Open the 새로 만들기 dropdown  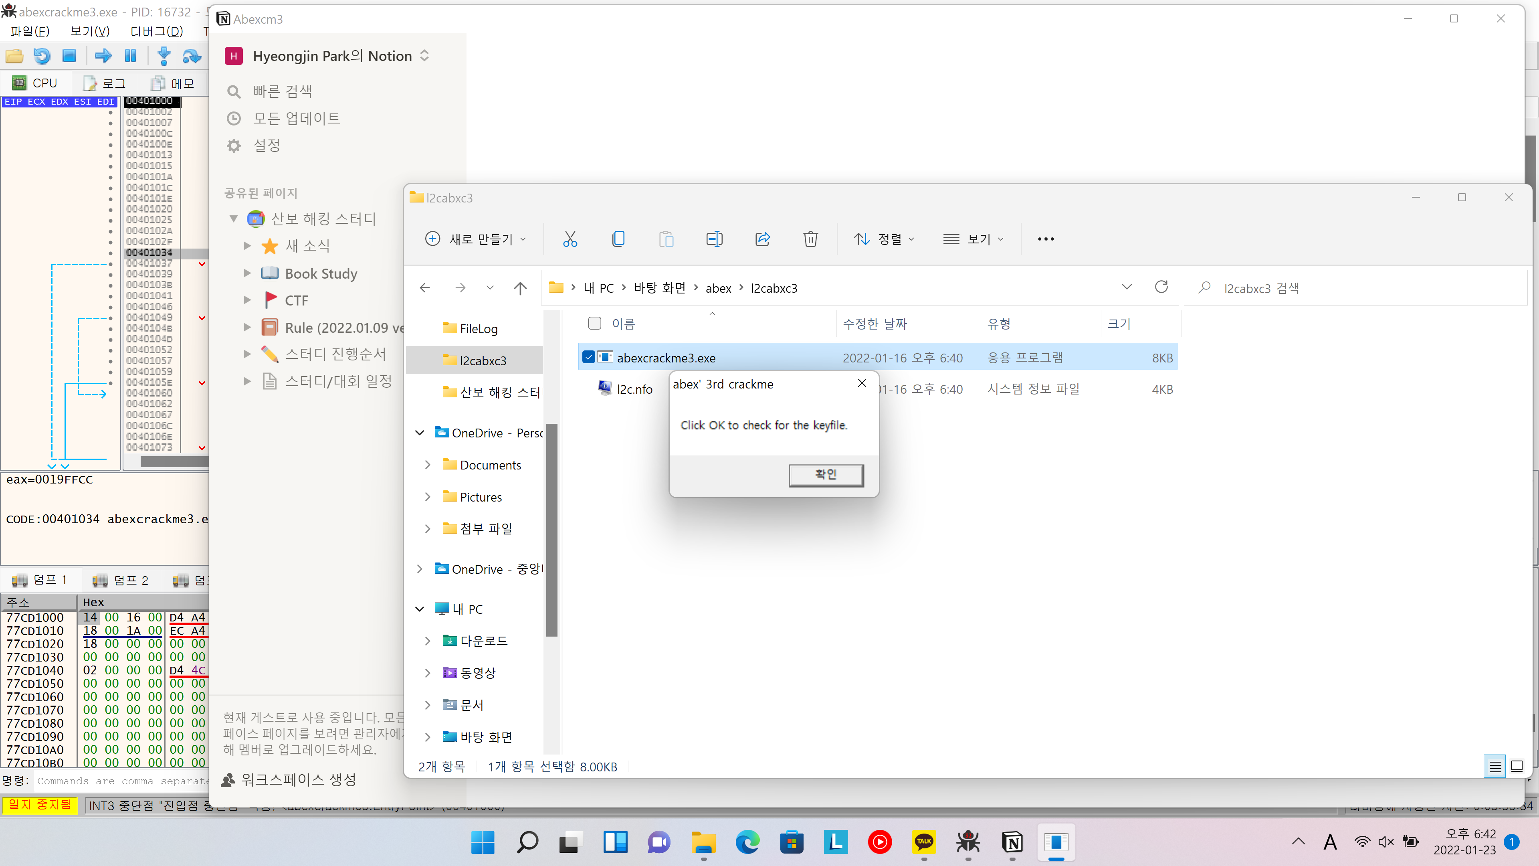point(476,239)
